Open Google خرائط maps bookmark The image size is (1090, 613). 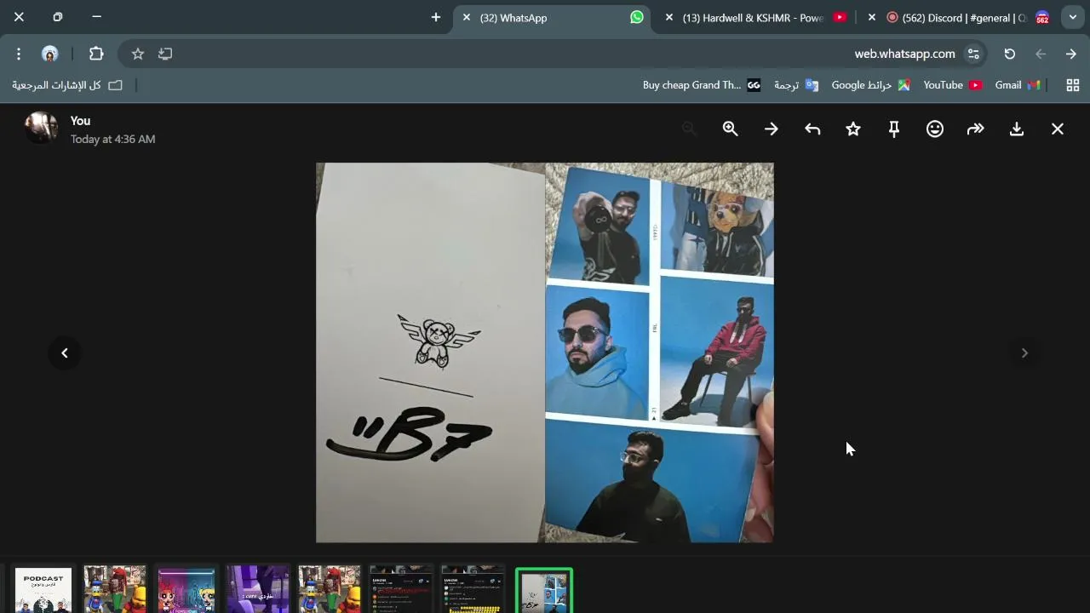[x=870, y=85]
